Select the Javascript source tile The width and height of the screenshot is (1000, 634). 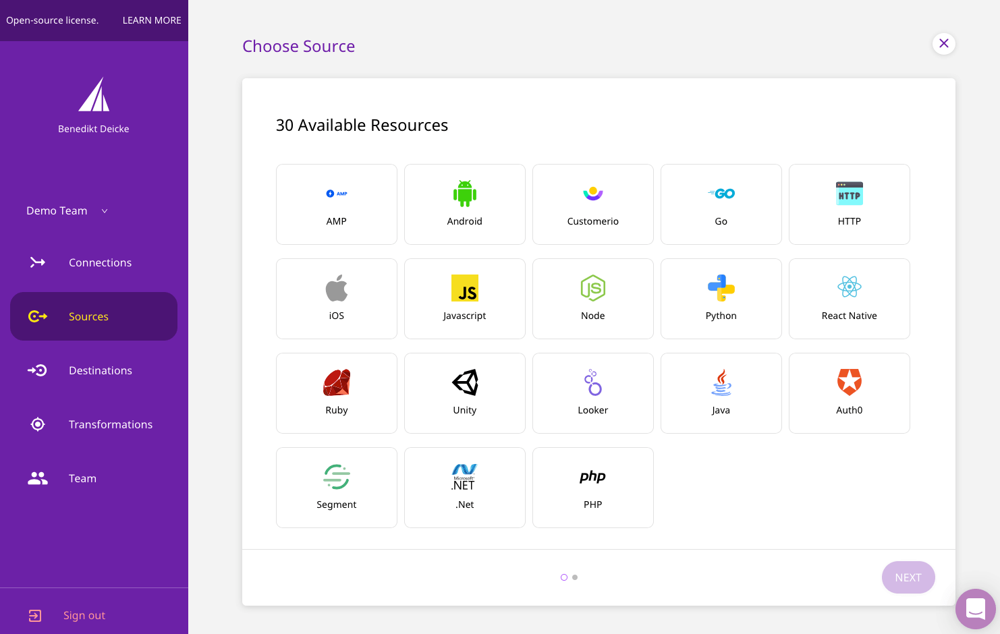(x=464, y=298)
